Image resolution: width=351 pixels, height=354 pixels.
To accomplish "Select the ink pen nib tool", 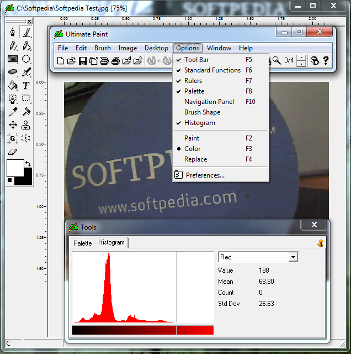I will coord(13,32).
